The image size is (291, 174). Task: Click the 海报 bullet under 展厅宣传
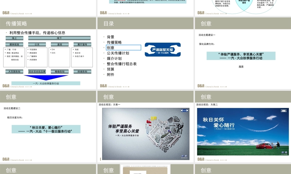76,50
